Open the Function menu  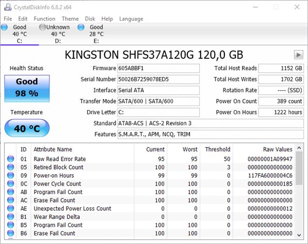click(44, 19)
